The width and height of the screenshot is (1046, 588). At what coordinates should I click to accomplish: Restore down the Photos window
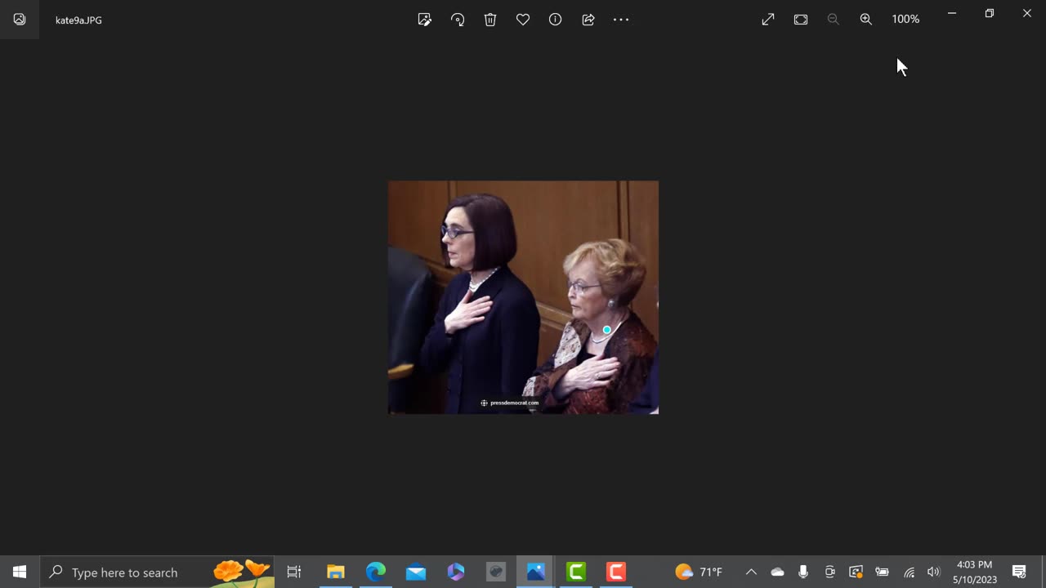point(990,13)
